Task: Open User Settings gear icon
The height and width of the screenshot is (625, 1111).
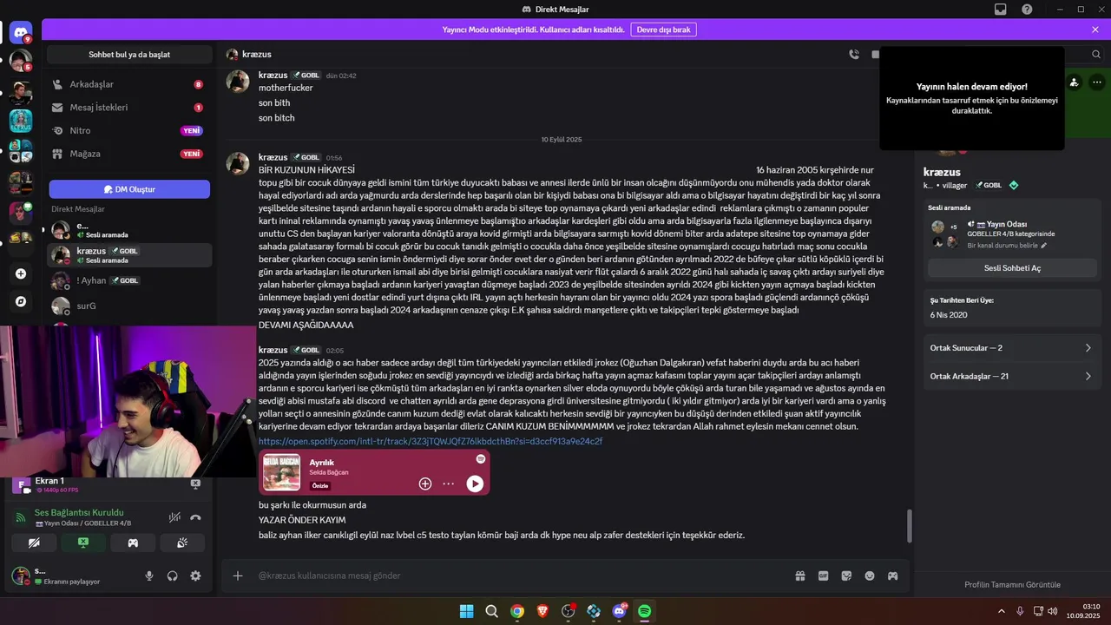Action: coord(195,576)
